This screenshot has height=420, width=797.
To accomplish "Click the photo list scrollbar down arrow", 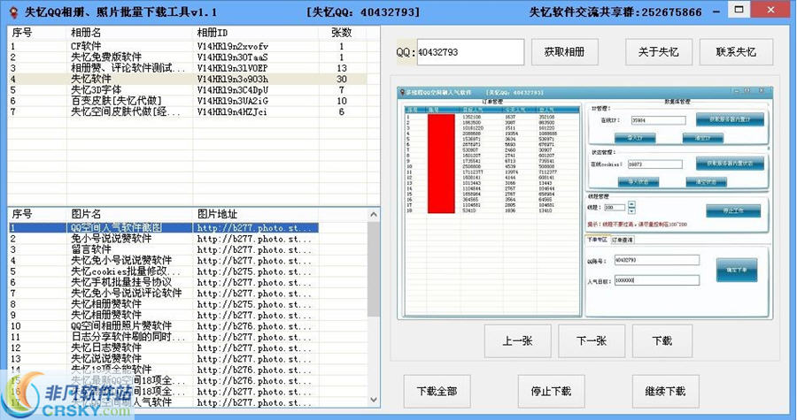I will [x=374, y=400].
